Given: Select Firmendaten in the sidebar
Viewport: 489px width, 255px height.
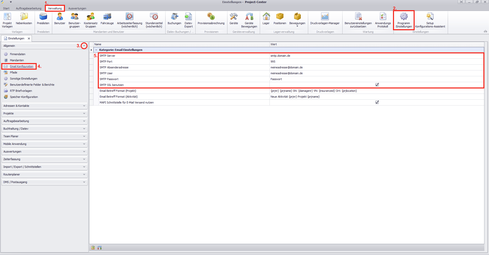Looking at the screenshot, I should (18, 54).
